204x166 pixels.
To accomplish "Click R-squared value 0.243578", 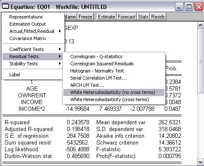I will 78,122.
